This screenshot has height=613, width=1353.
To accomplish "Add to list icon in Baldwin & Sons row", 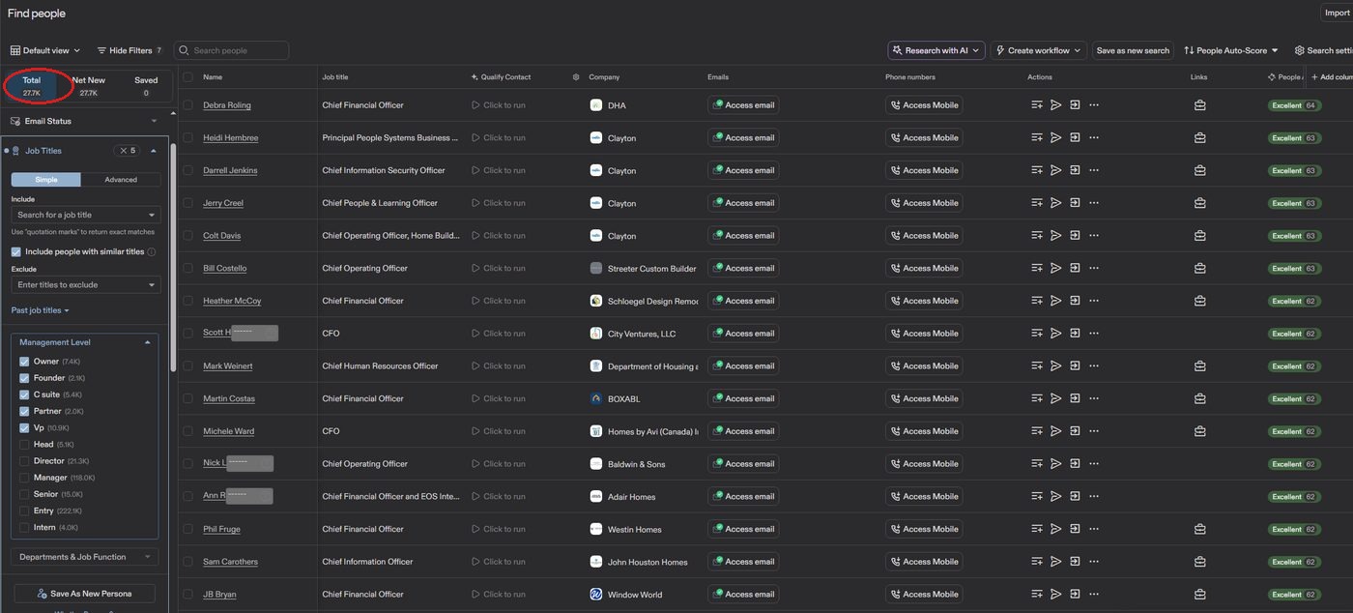I will pyautogui.click(x=1037, y=464).
